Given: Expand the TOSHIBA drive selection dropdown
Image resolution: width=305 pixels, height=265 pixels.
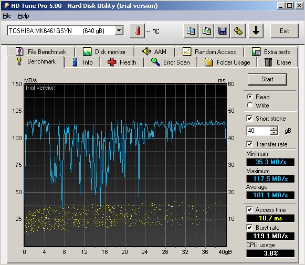Looking at the screenshot, I should [119, 31].
